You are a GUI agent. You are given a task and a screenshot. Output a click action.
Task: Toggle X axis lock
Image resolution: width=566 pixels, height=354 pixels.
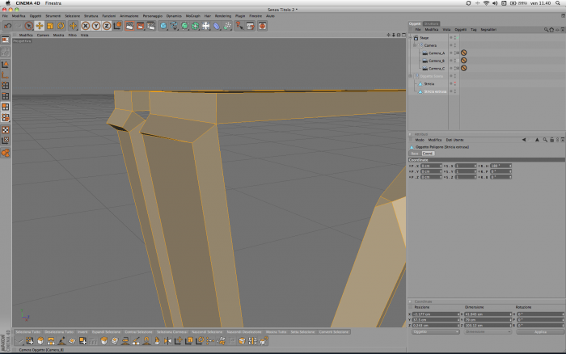click(86, 26)
